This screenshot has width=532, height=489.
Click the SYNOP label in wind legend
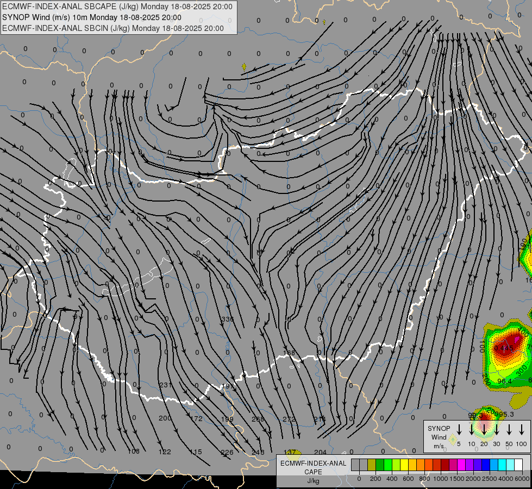coord(439,428)
